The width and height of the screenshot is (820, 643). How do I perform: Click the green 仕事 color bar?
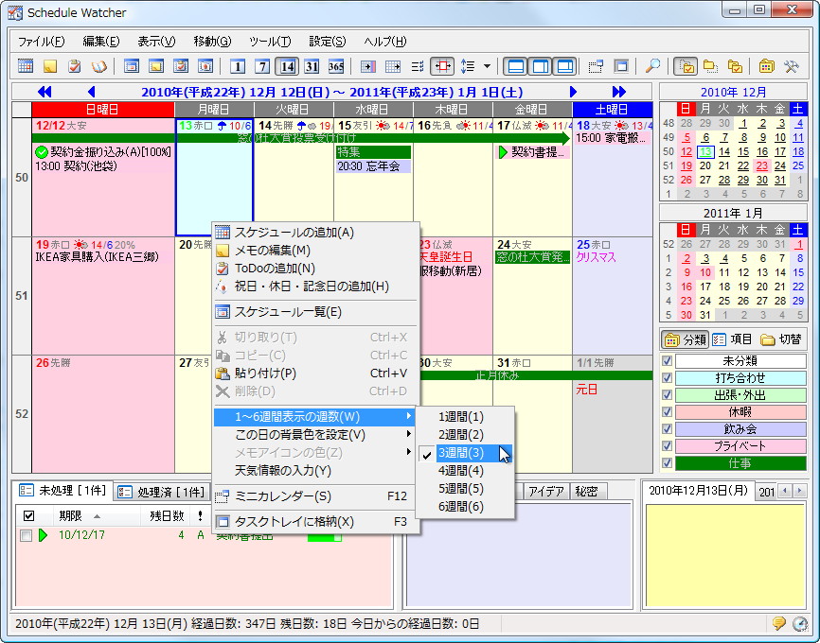pyautogui.click(x=740, y=462)
